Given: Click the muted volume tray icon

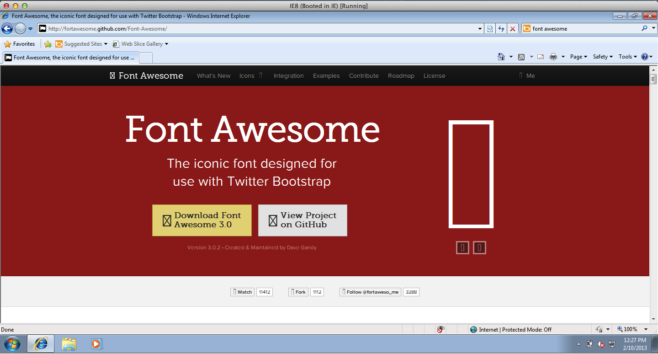Looking at the screenshot, I should point(601,344).
